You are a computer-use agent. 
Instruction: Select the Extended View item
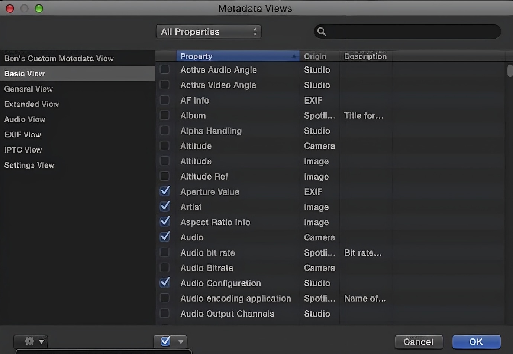[32, 104]
